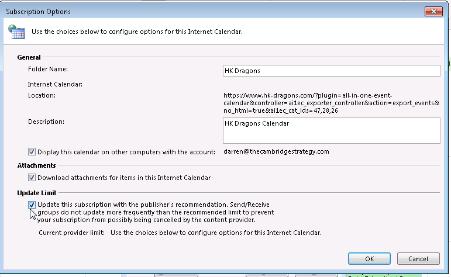Click the Internet Calendar icon in header
The width and height of the screenshot is (451, 277).
pyautogui.click(x=17, y=31)
